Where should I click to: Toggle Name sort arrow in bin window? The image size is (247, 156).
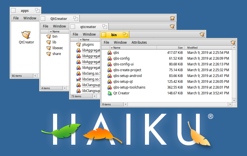112,48
